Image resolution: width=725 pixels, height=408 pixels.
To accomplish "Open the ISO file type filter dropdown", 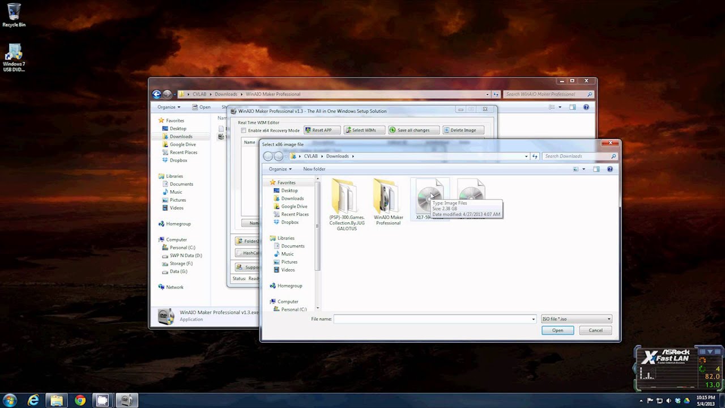I will pos(576,319).
